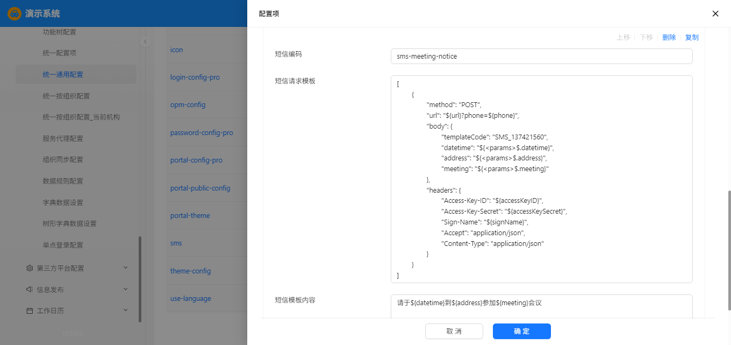Click the 第三方平台配置 gear icon
Image resolution: width=731 pixels, height=345 pixels.
click(x=30, y=268)
